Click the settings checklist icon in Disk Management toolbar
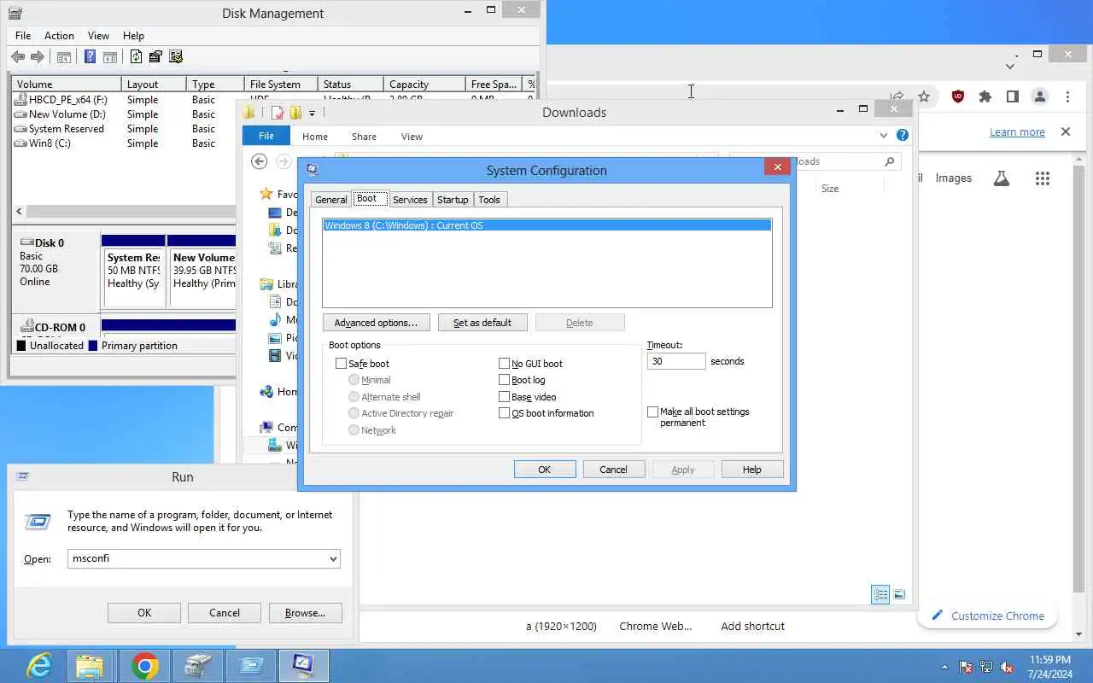The image size is (1093, 683). (176, 57)
